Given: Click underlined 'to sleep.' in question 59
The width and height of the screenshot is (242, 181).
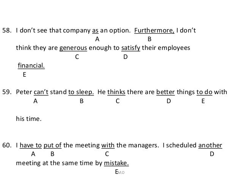Looking at the screenshot, I should pos(81,92).
